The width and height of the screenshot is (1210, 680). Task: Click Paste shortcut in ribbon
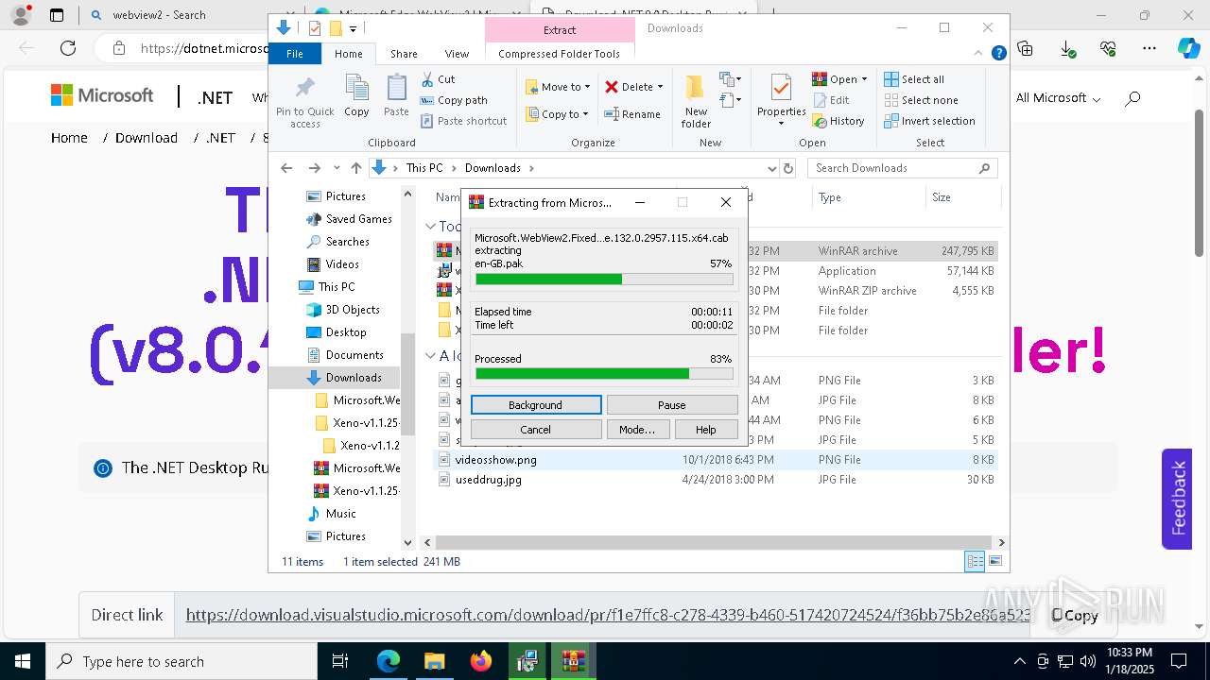tap(463, 121)
